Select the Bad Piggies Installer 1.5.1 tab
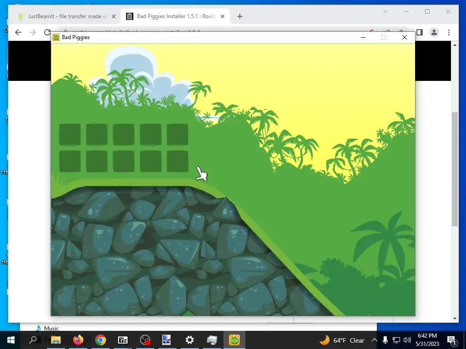 tap(176, 16)
